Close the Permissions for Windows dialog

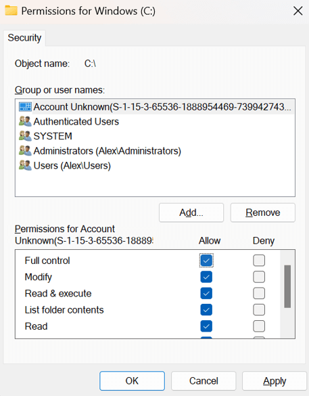click(298, 11)
